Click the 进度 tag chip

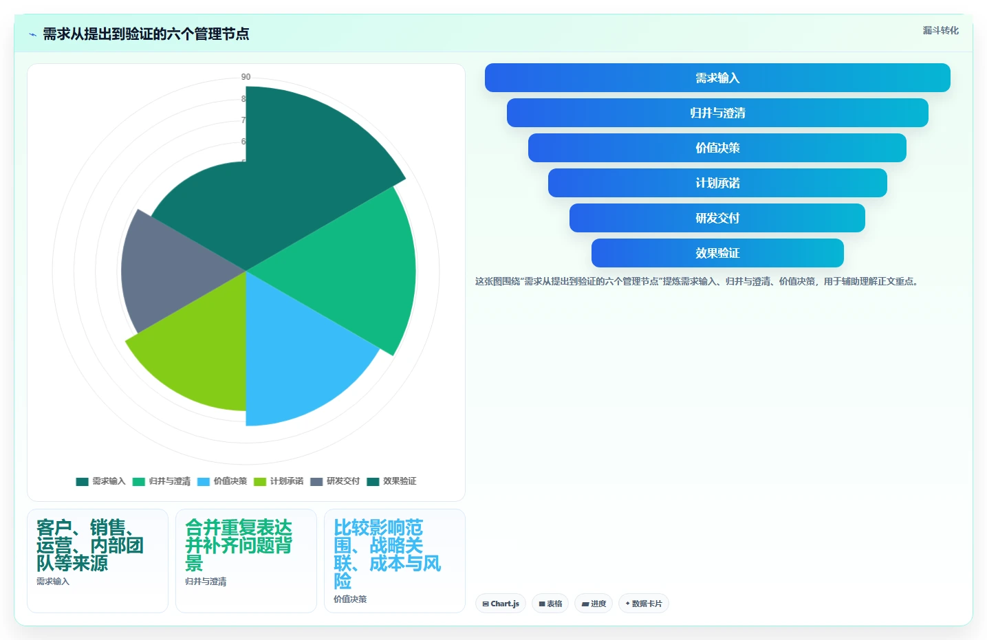point(594,604)
